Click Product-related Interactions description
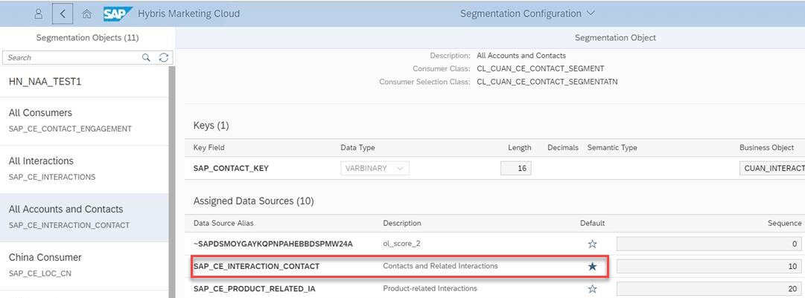The width and height of the screenshot is (805, 298). point(430,288)
